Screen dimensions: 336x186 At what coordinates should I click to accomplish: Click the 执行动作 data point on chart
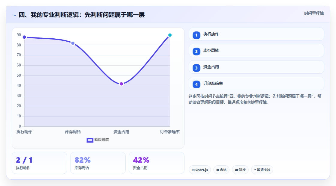point(24,37)
